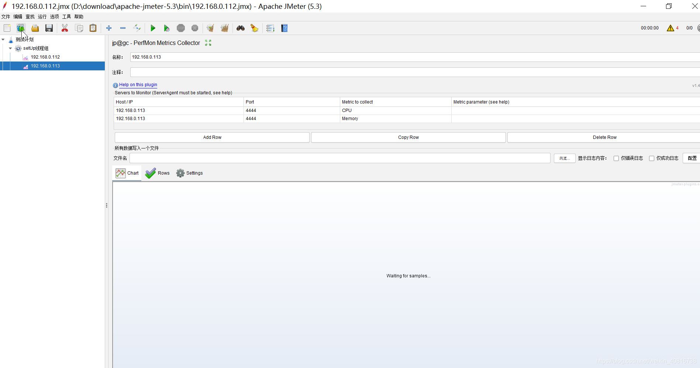Enable the success-only log checkbox 仅成功日志
Image resolution: width=700 pixels, height=368 pixels.
pos(652,158)
